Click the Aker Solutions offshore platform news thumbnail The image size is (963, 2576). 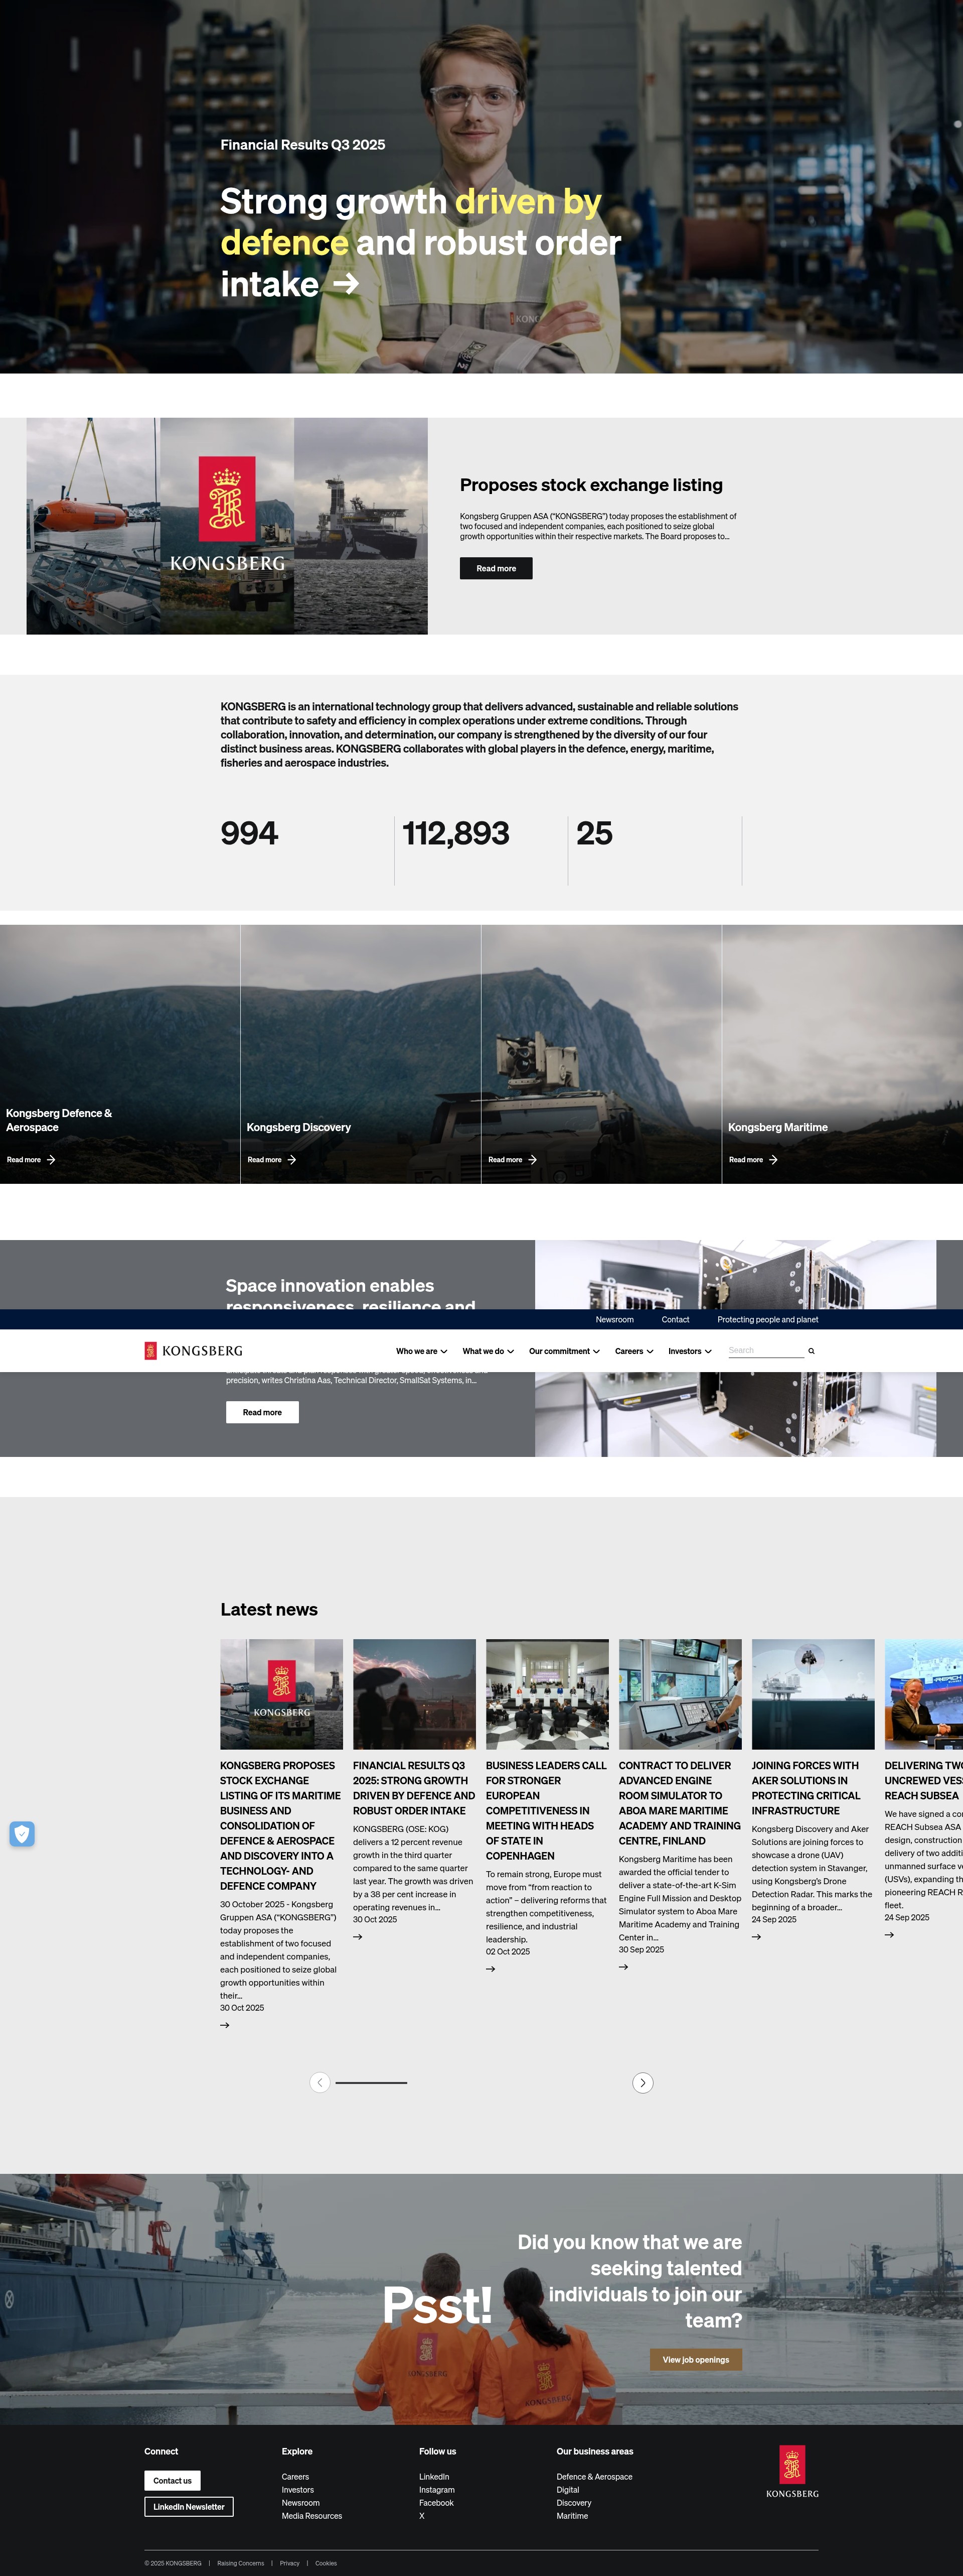pyautogui.click(x=813, y=1694)
